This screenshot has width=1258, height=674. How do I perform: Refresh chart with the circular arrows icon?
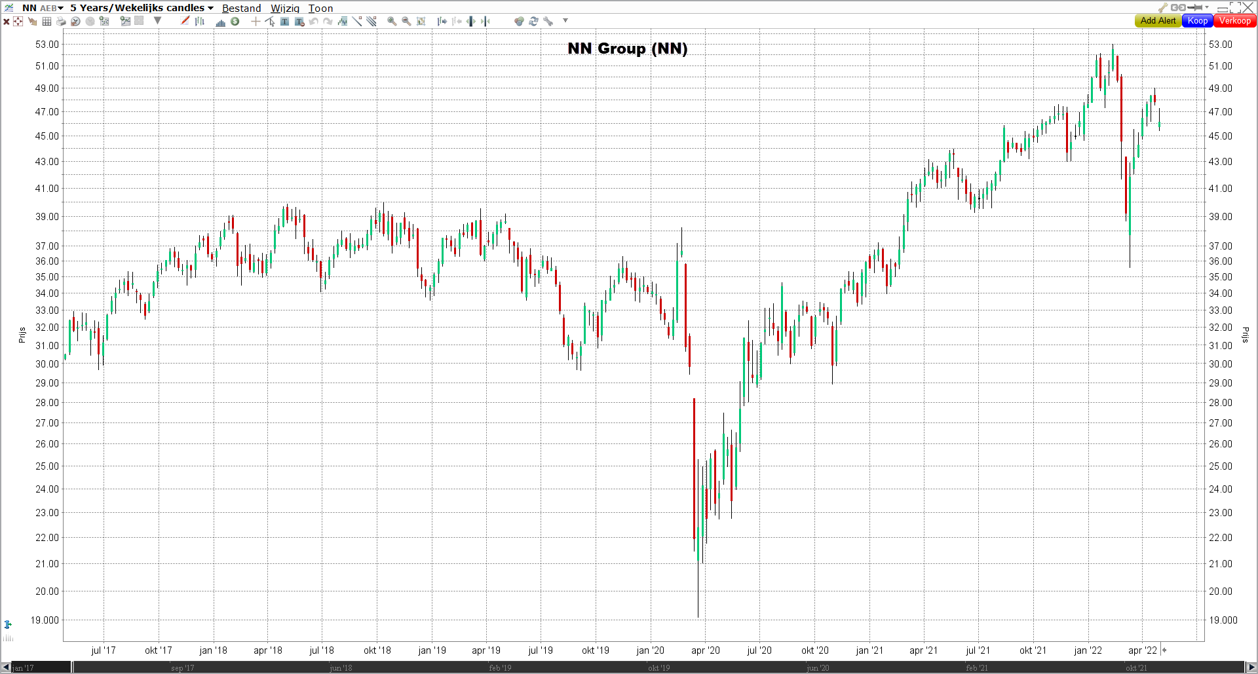pos(533,22)
